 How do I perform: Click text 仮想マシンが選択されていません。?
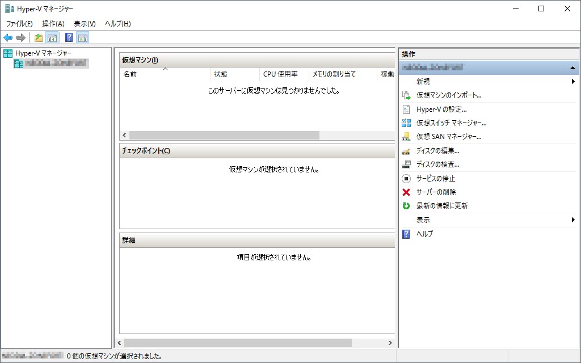[274, 170]
